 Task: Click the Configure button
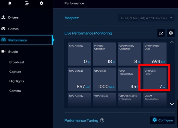(x=162, y=120)
